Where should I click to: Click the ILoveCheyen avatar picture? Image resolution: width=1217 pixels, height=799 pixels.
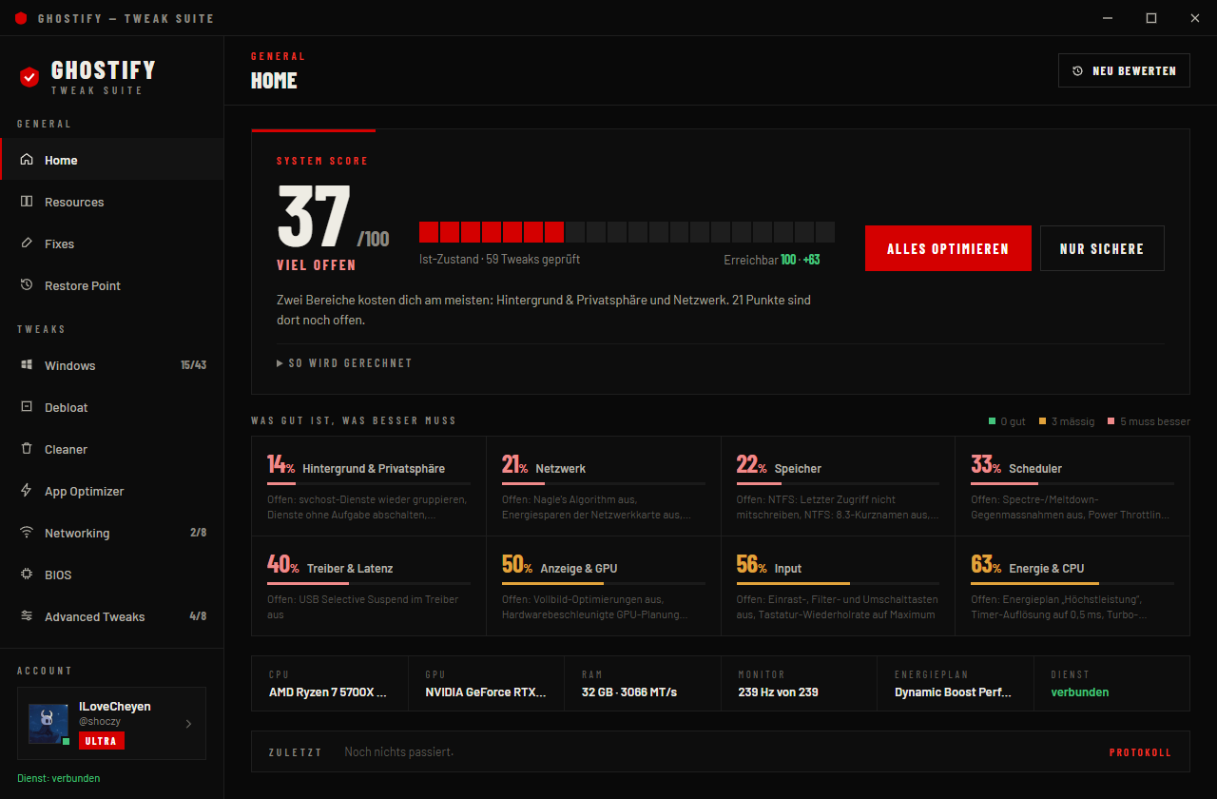[x=48, y=724]
